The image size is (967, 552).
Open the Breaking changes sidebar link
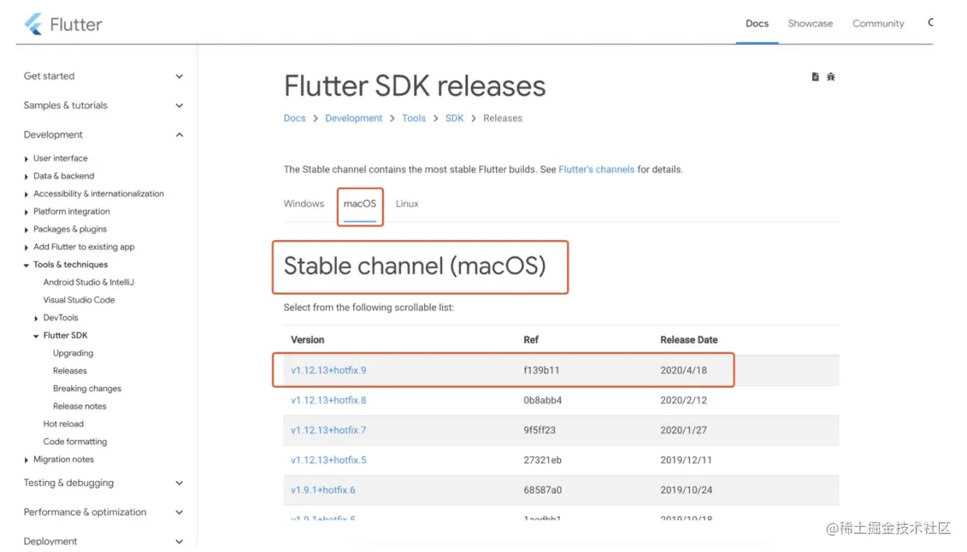(x=87, y=388)
